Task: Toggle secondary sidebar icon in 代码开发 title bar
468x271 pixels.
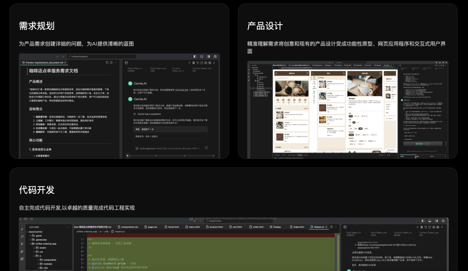Action: [x=436, y=221]
